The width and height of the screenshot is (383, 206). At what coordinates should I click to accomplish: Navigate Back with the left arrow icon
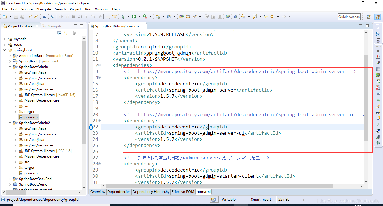point(273,17)
